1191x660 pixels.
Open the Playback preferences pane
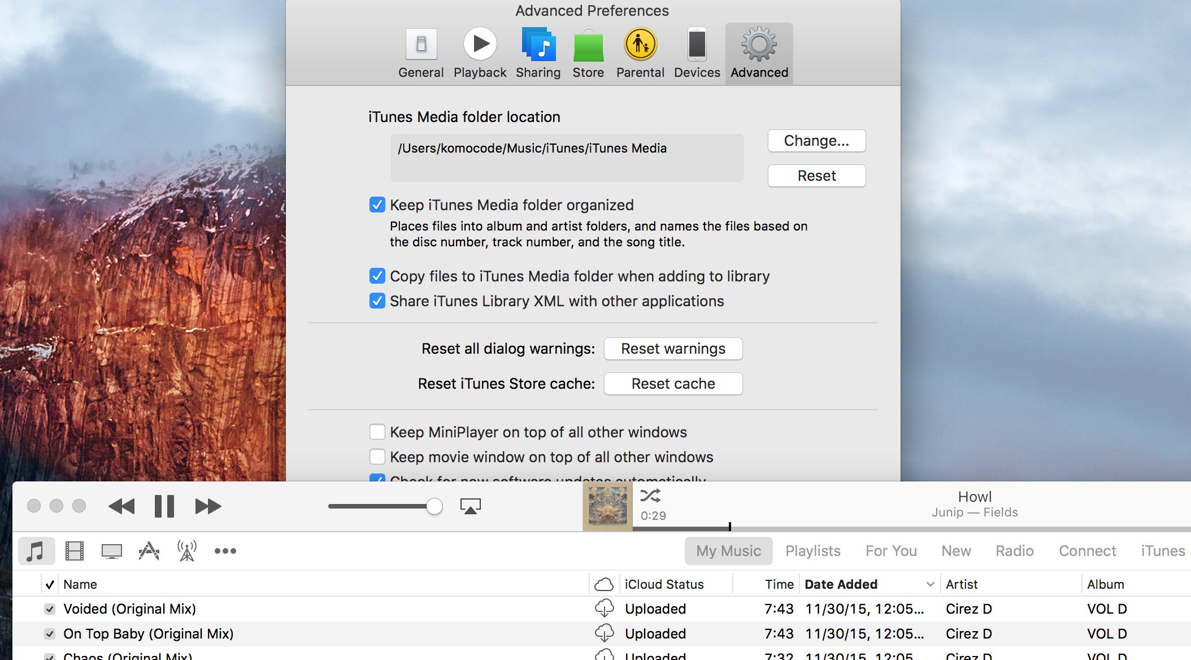480,54
